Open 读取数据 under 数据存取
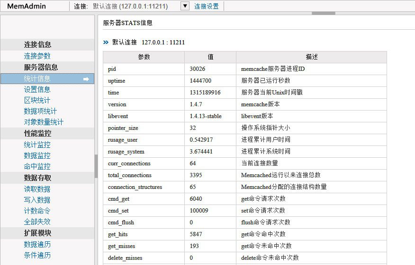Image resolution: width=415 pixels, height=265 pixels. pos(37,189)
